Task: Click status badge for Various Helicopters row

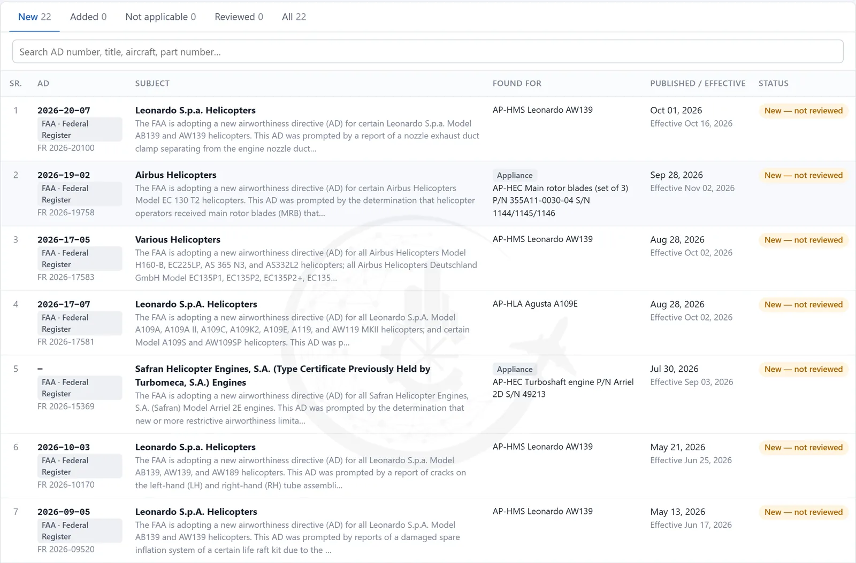Action: tap(803, 240)
